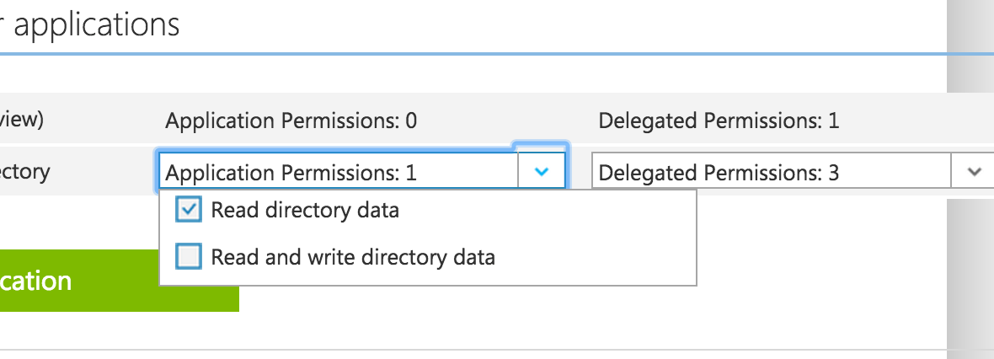Select the row label ending in "ectory"
994x359 pixels.
click(x=24, y=172)
